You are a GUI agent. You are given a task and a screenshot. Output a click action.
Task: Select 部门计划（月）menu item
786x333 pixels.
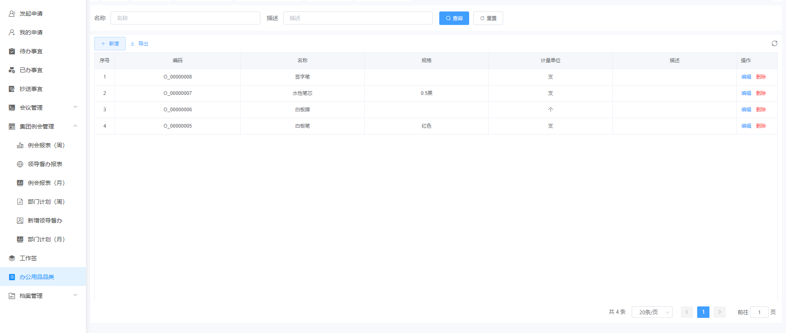pyautogui.click(x=46, y=239)
